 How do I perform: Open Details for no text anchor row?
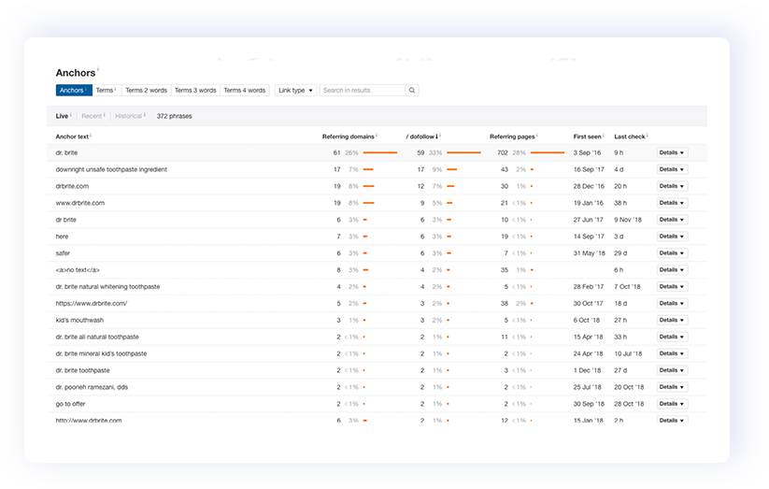pos(672,269)
